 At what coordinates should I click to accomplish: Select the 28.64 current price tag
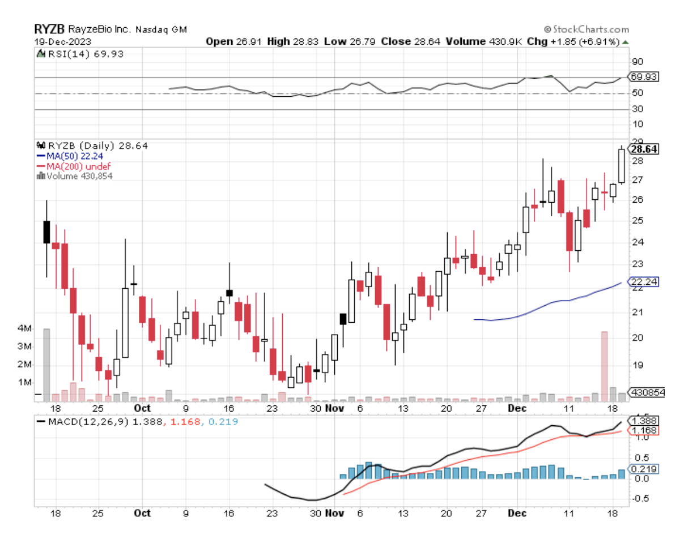(645, 149)
